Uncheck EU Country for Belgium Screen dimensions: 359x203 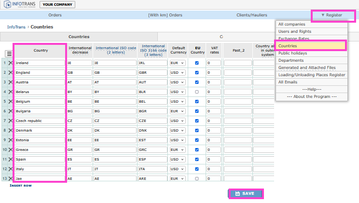197,101
